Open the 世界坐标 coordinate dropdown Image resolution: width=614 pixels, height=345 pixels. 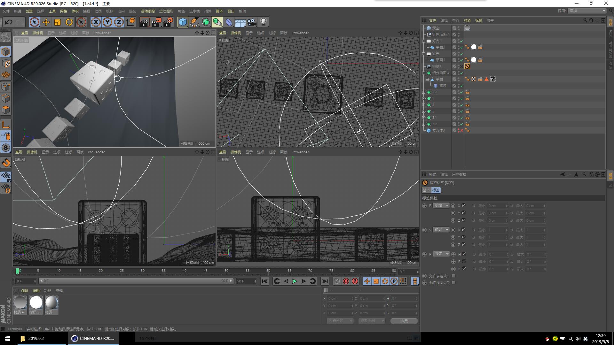pos(340,321)
